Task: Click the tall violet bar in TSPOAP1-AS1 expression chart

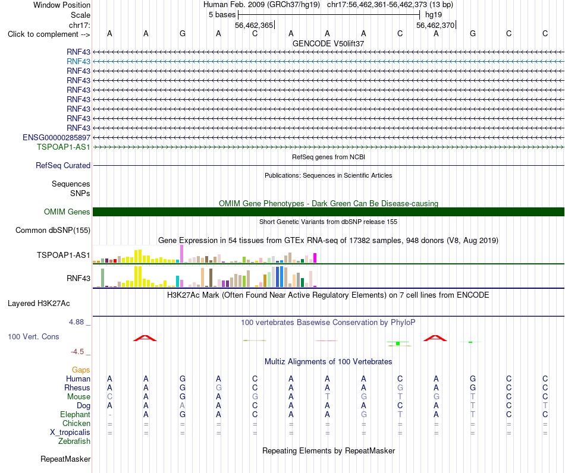Action: (181, 254)
